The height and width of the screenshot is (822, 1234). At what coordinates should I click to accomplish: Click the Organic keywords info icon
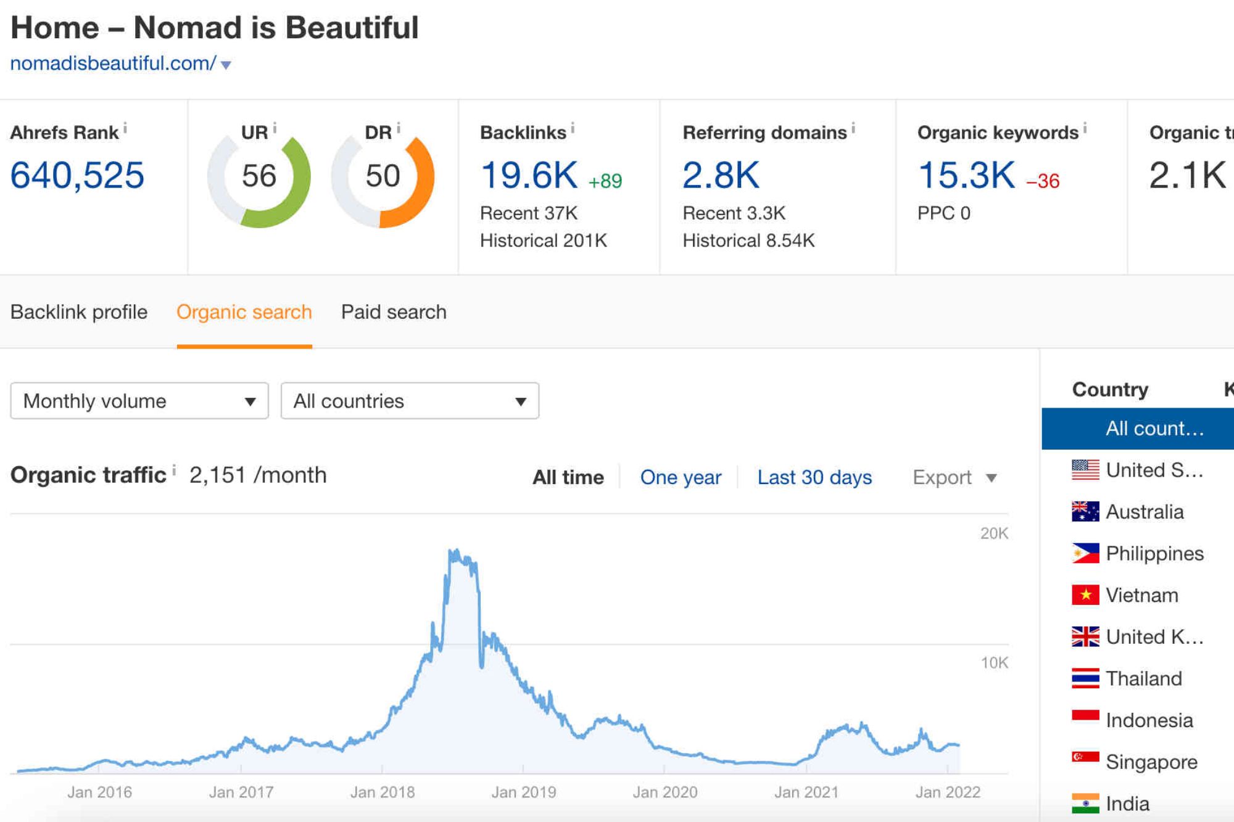(x=1085, y=128)
